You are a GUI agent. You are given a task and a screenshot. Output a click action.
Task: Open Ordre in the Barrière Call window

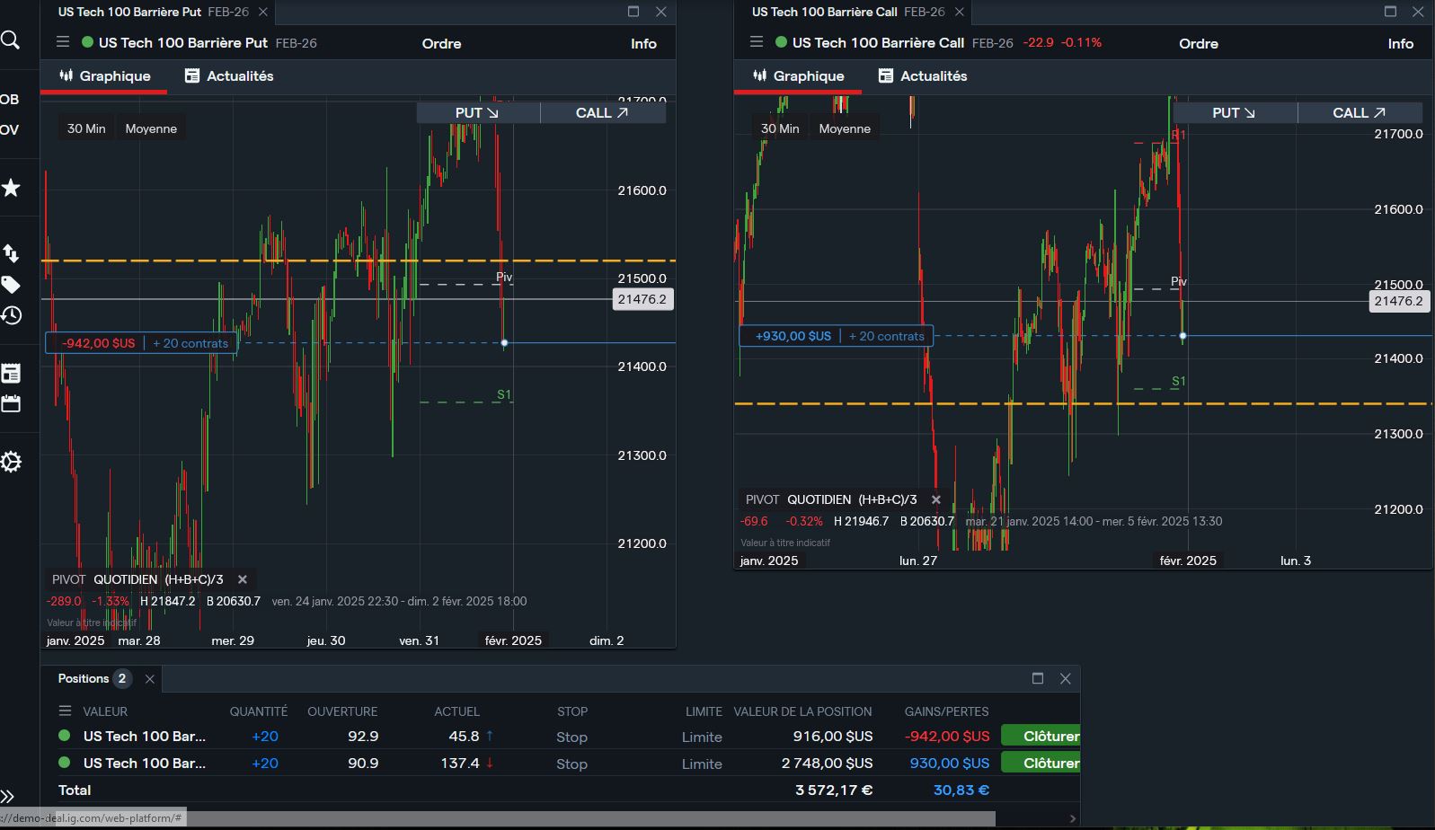1199,43
